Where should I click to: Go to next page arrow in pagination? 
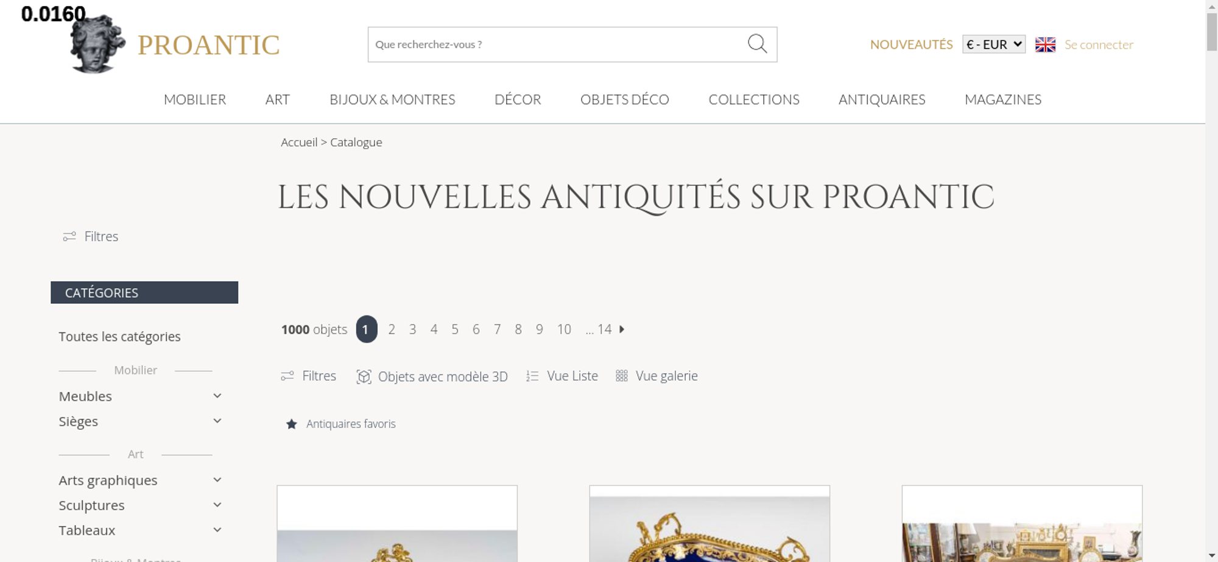(x=622, y=329)
